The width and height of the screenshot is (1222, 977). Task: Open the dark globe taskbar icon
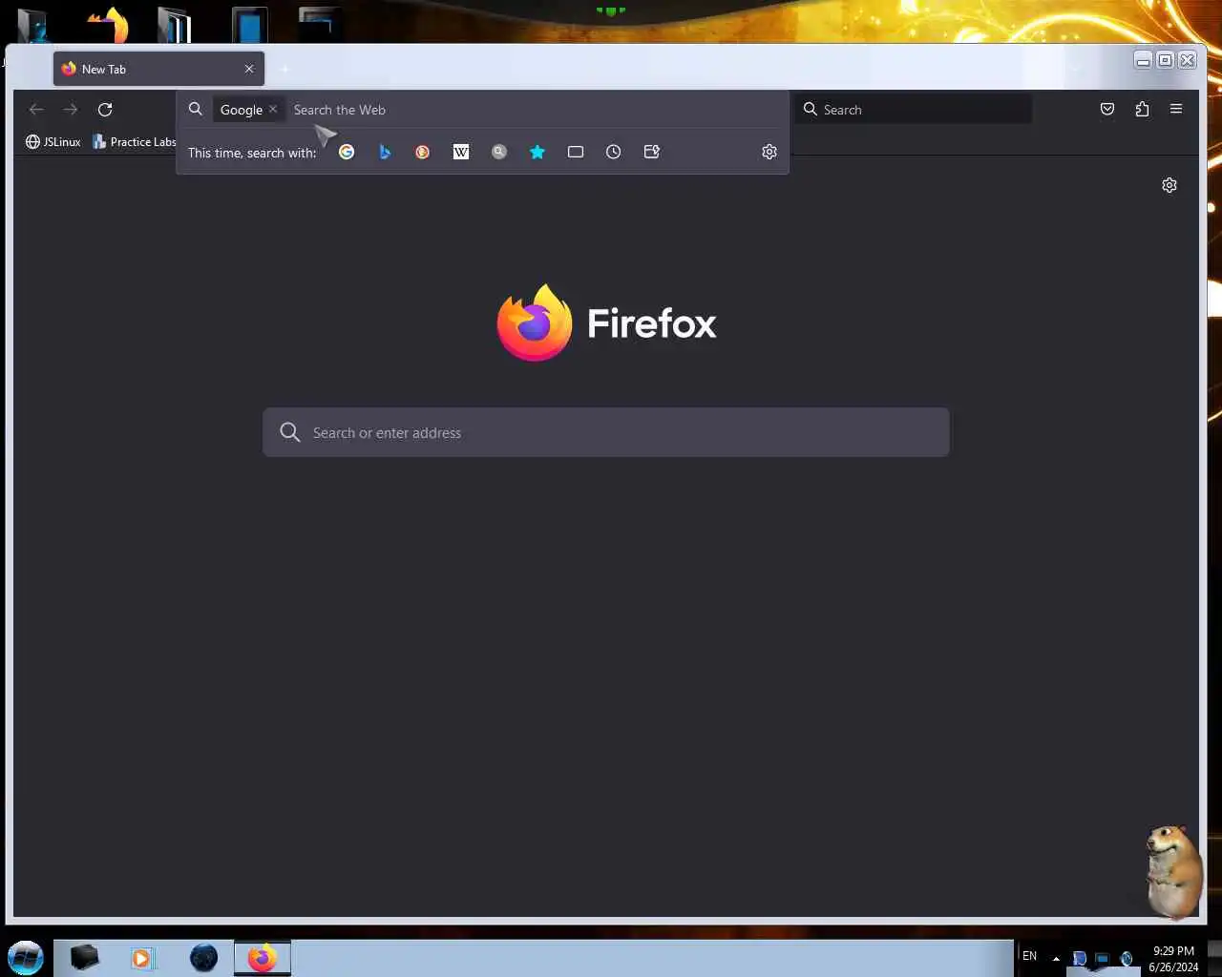203,957
